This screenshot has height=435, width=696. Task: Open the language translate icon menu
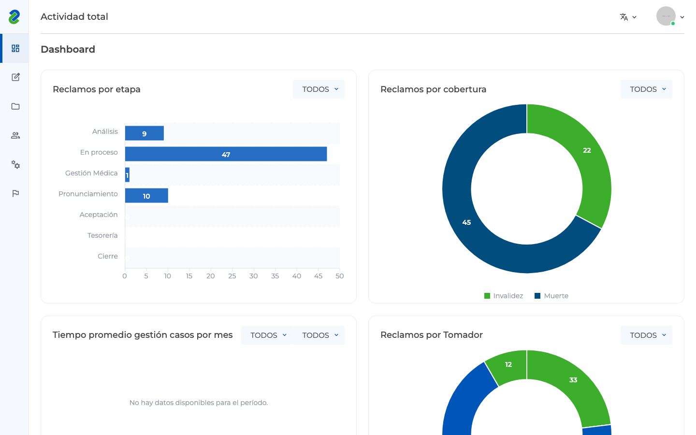coord(628,17)
